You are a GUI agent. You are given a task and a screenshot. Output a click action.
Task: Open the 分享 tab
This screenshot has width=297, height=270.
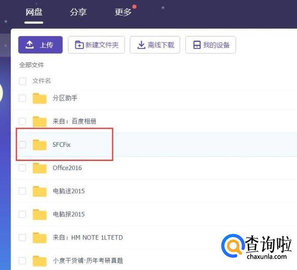click(78, 12)
